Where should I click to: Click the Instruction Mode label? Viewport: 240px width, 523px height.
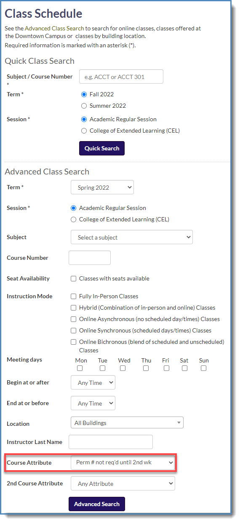click(x=29, y=297)
